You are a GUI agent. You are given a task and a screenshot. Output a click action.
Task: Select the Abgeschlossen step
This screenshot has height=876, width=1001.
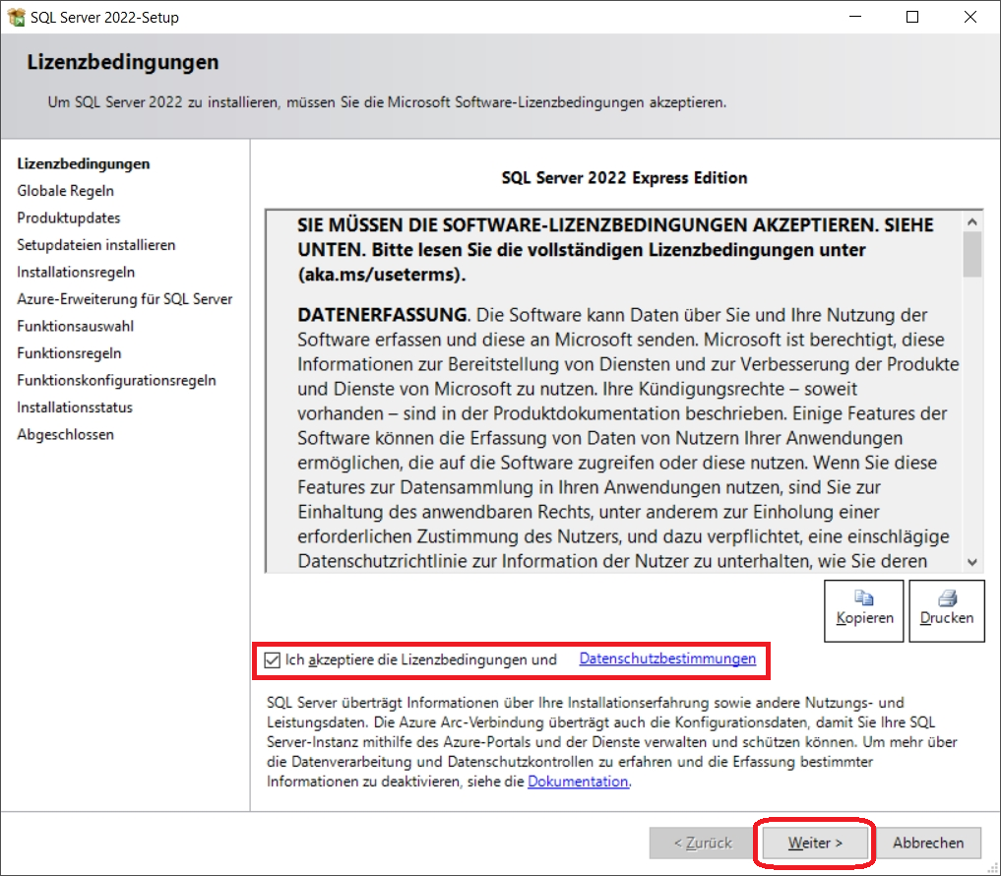(66, 434)
